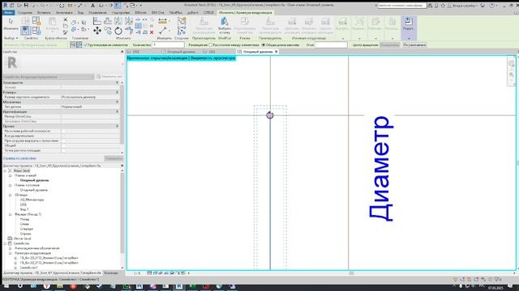Select the Copy tool next to Move
This screenshot has width=519, height=291.
[108, 31]
